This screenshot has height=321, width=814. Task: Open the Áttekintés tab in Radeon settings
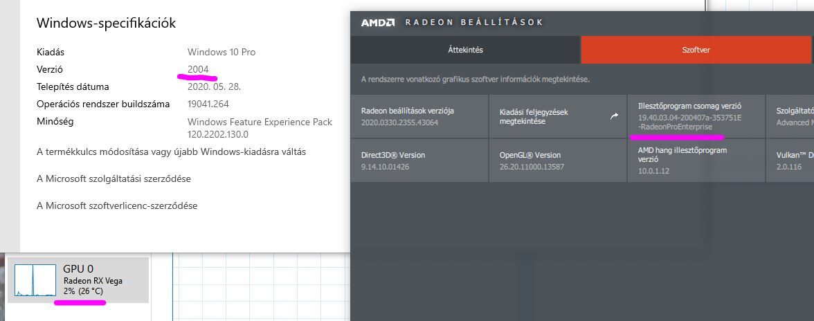click(465, 50)
